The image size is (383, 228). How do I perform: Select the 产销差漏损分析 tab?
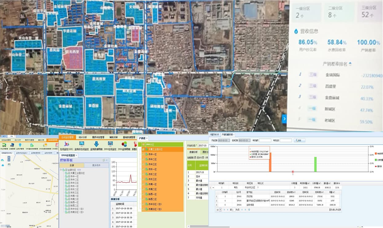[x=228, y=135]
